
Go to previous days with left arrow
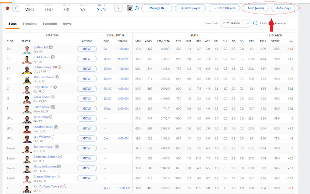(16, 8)
